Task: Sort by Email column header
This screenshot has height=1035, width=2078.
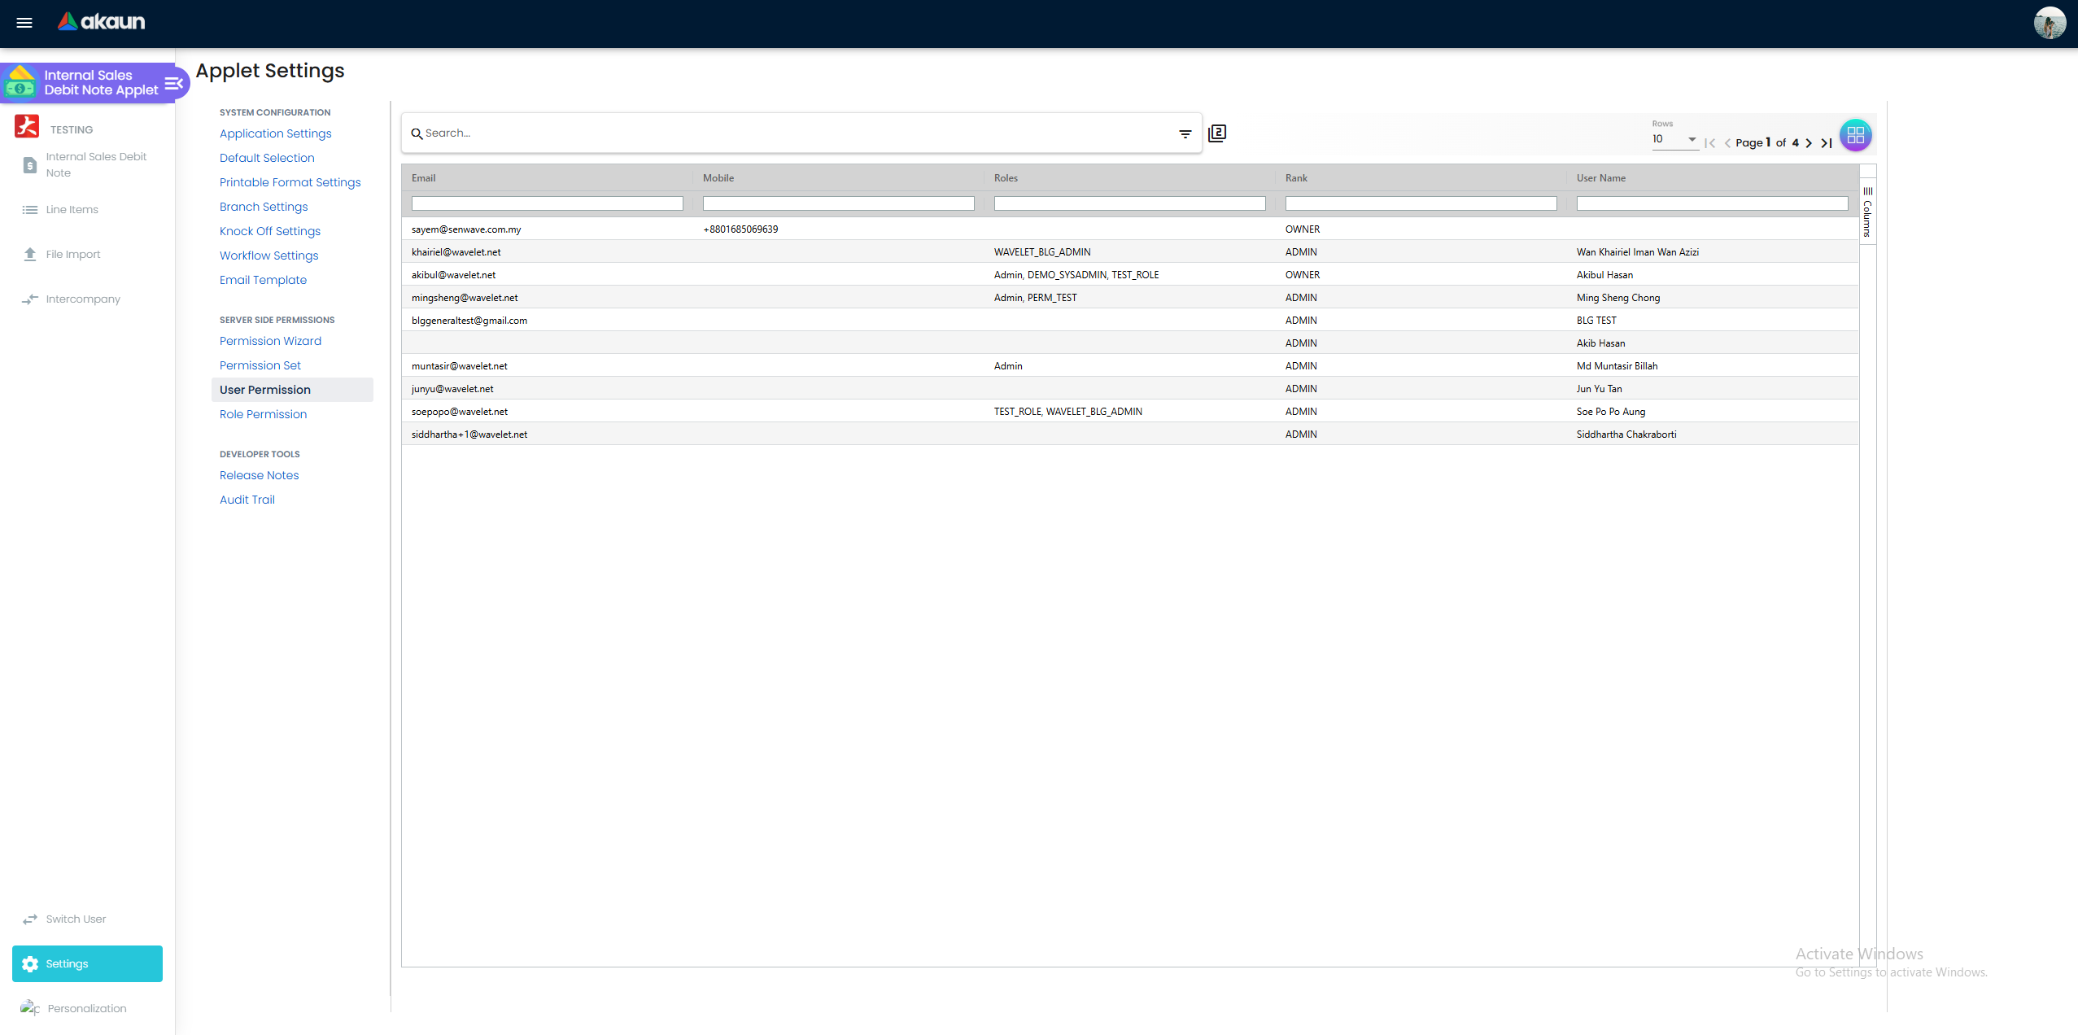Action: click(424, 178)
